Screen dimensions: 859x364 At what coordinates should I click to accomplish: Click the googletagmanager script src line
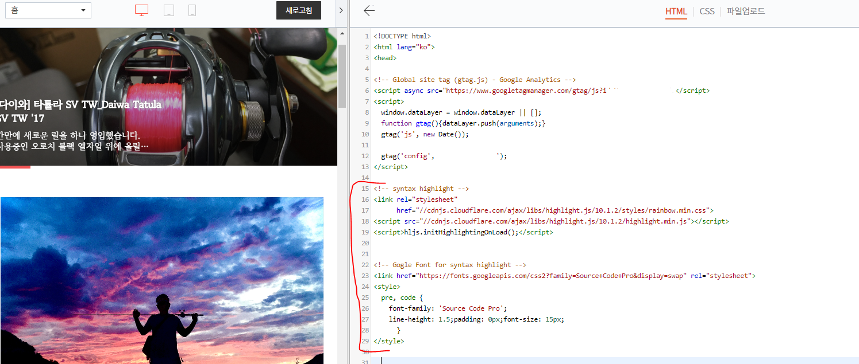point(542,91)
